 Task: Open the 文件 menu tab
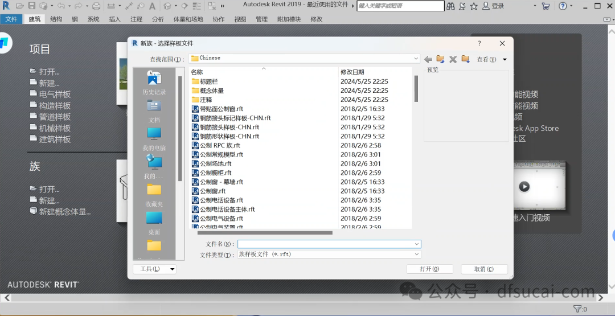(11, 19)
